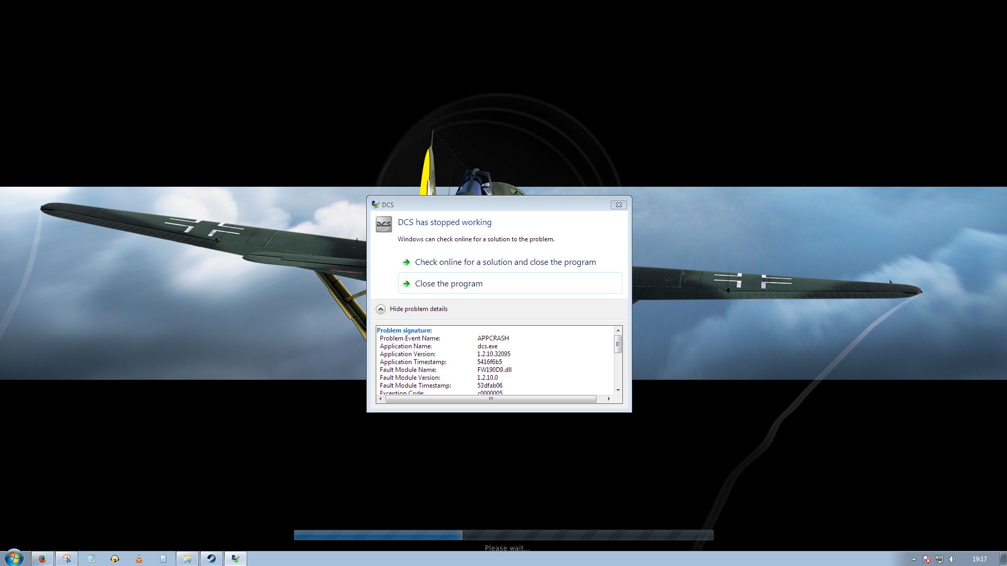Image resolution: width=1007 pixels, height=566 pixels.
Task: Click application version 1.2.10.32095
Action: pos(494,354)
